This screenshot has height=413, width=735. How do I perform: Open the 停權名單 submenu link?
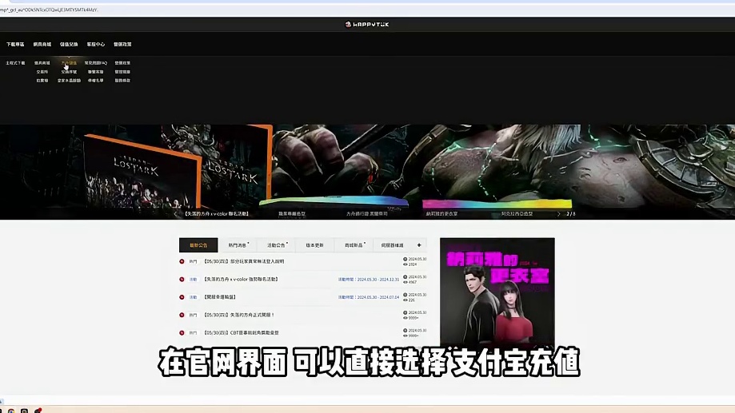pos(96,81)
